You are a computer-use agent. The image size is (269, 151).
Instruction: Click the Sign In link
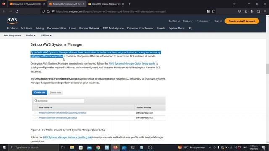[x=218, y=21]
